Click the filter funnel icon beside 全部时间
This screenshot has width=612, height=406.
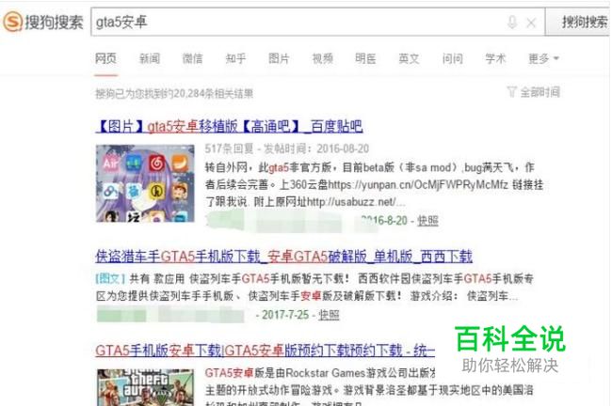pos(511,92)
